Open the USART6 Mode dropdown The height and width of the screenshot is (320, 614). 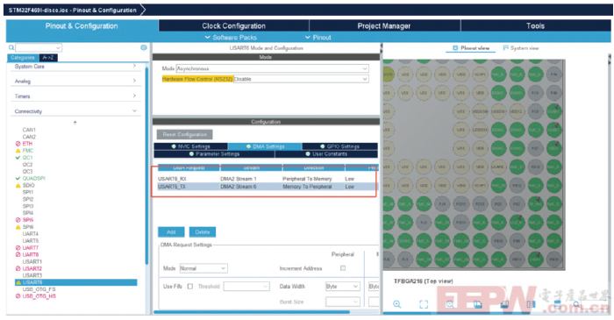[x=272, y=68]
